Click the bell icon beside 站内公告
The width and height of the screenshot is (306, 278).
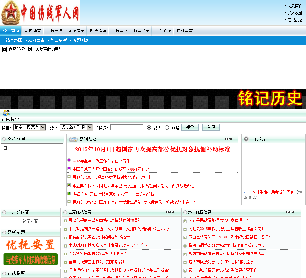click(246, 139)
